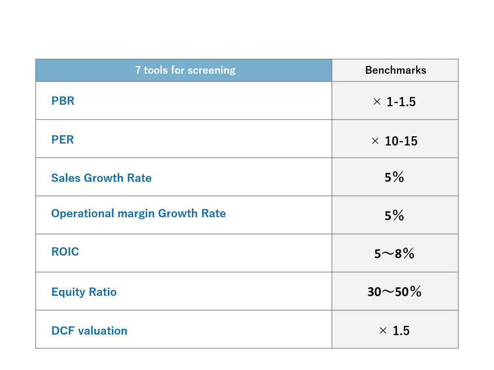This screenshot has height=370, width=494.
Task: Click the × 10-15 benchmark value
Action: tap(394, 141)
